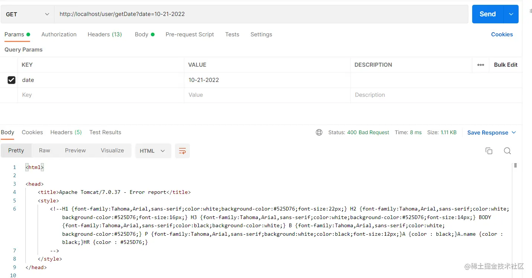Image resolution: width=532 pixels, height=278 pixels.
Task: Click the response vertical scrollbar thumb
Action: 516,165
